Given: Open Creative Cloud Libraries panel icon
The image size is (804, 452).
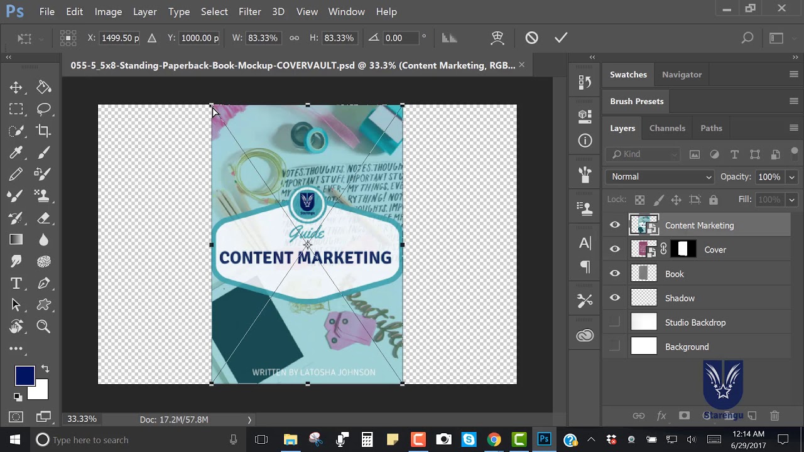Looking at the screenshot, I should pyautogui.click(x=585, y=336).
